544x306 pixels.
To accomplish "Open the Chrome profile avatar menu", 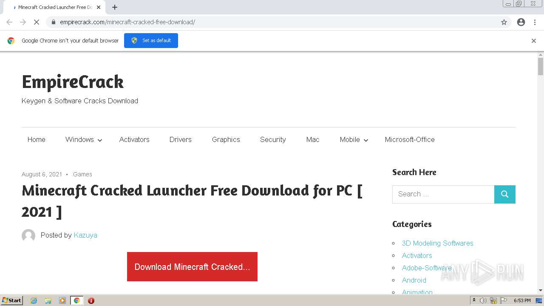I will [x=521, y=22].
